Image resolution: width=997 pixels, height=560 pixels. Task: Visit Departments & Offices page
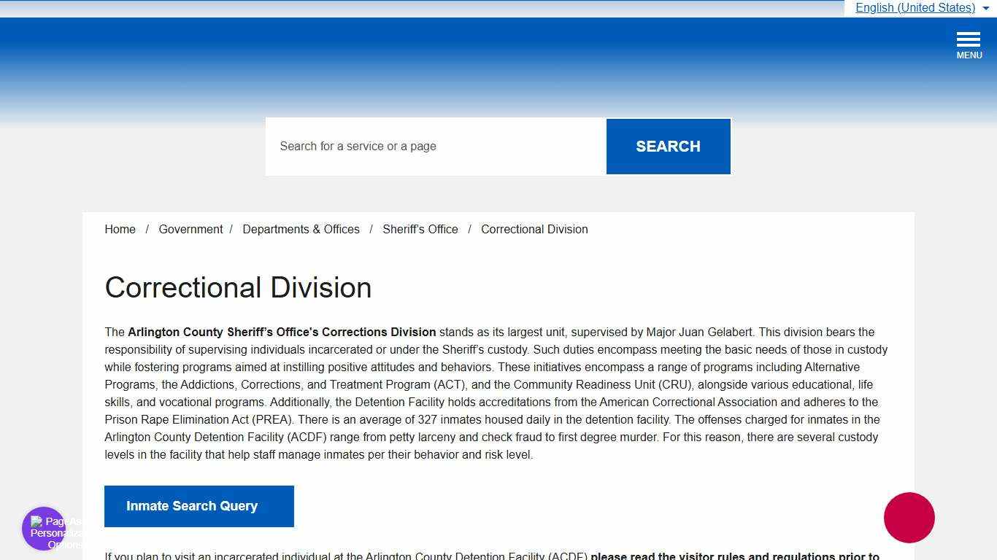(301, 229)
